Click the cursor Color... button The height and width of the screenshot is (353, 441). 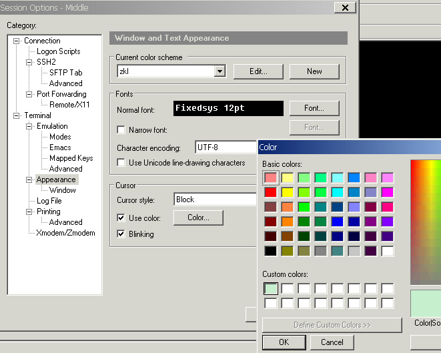198,218
